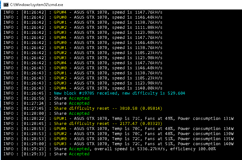Select the share difficulty value 3810.58
The width and height of the screenshot is (242, 160).
tap(128, 108)
